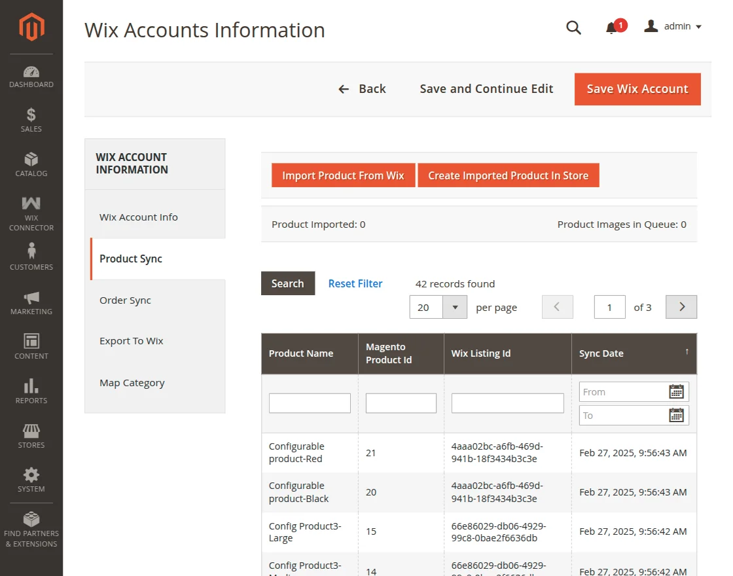
Task: Click Import Product From Wix button
Action: click(343, 175)
